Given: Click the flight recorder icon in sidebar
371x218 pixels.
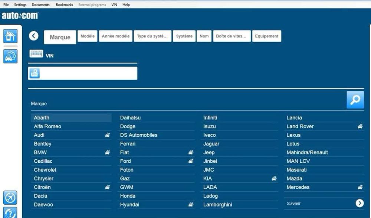Looking at the screenshot, I should (x=10, y=198).
